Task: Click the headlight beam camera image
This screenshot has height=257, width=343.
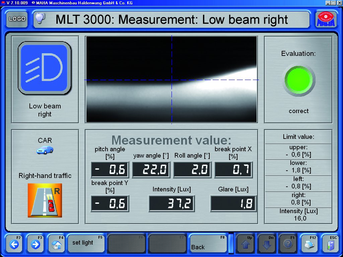Action: (172, 79)
